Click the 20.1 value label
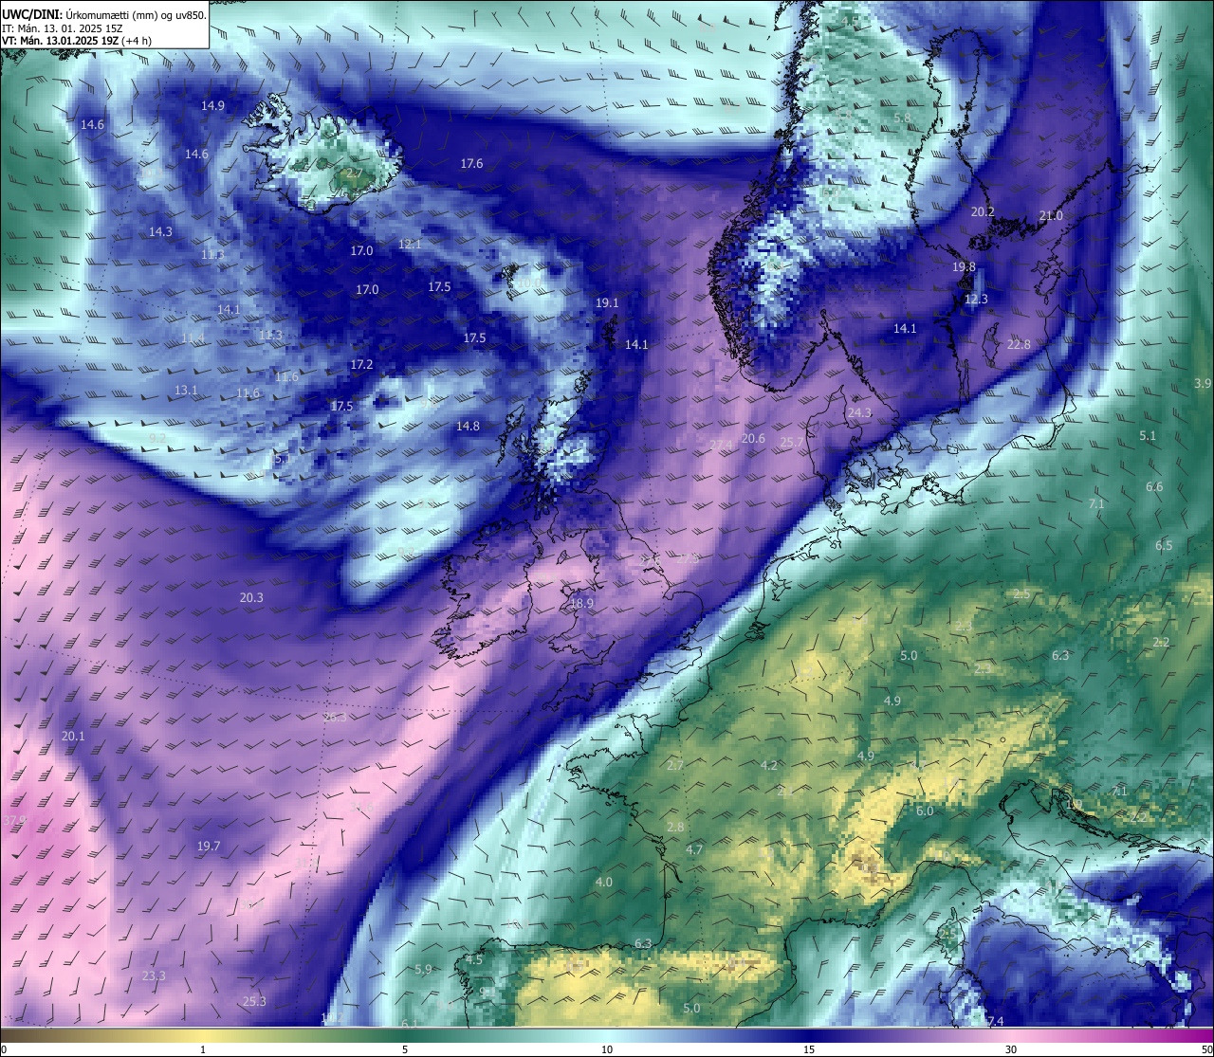Viewport: 1214px width, 1057px height. (x=73, y=737)
